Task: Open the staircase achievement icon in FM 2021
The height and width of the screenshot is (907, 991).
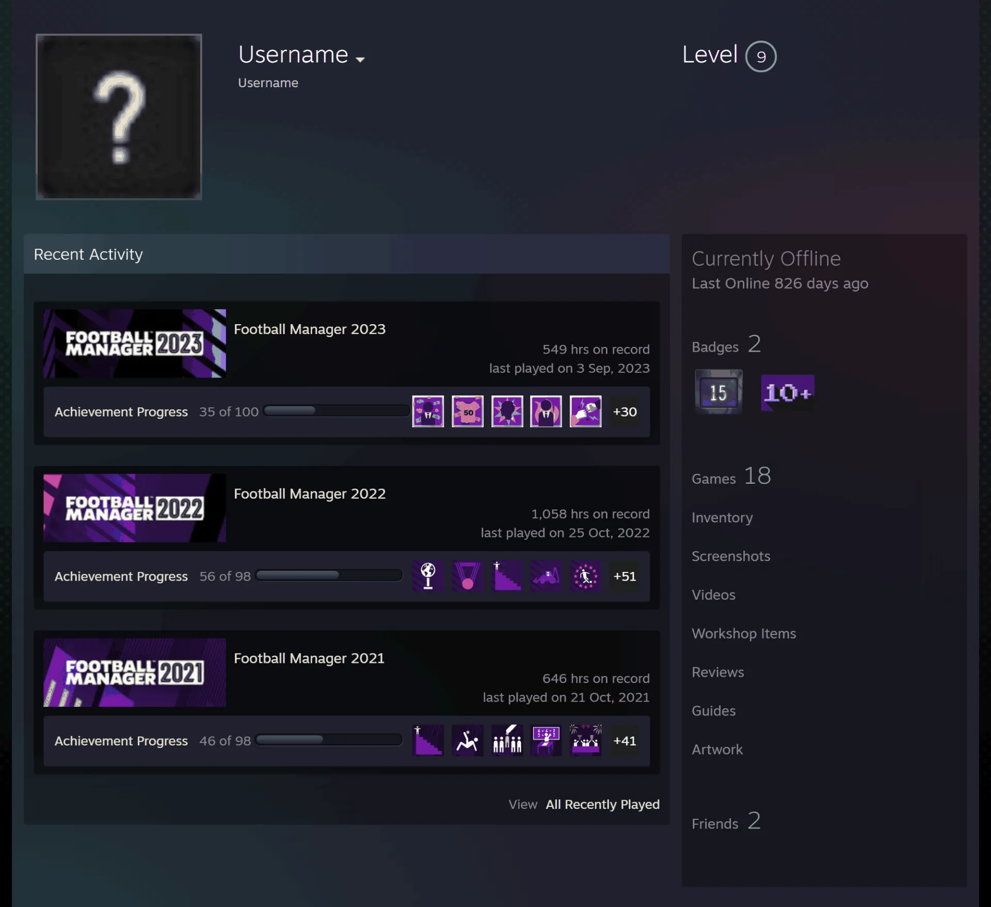Action: tap(428, 741)
